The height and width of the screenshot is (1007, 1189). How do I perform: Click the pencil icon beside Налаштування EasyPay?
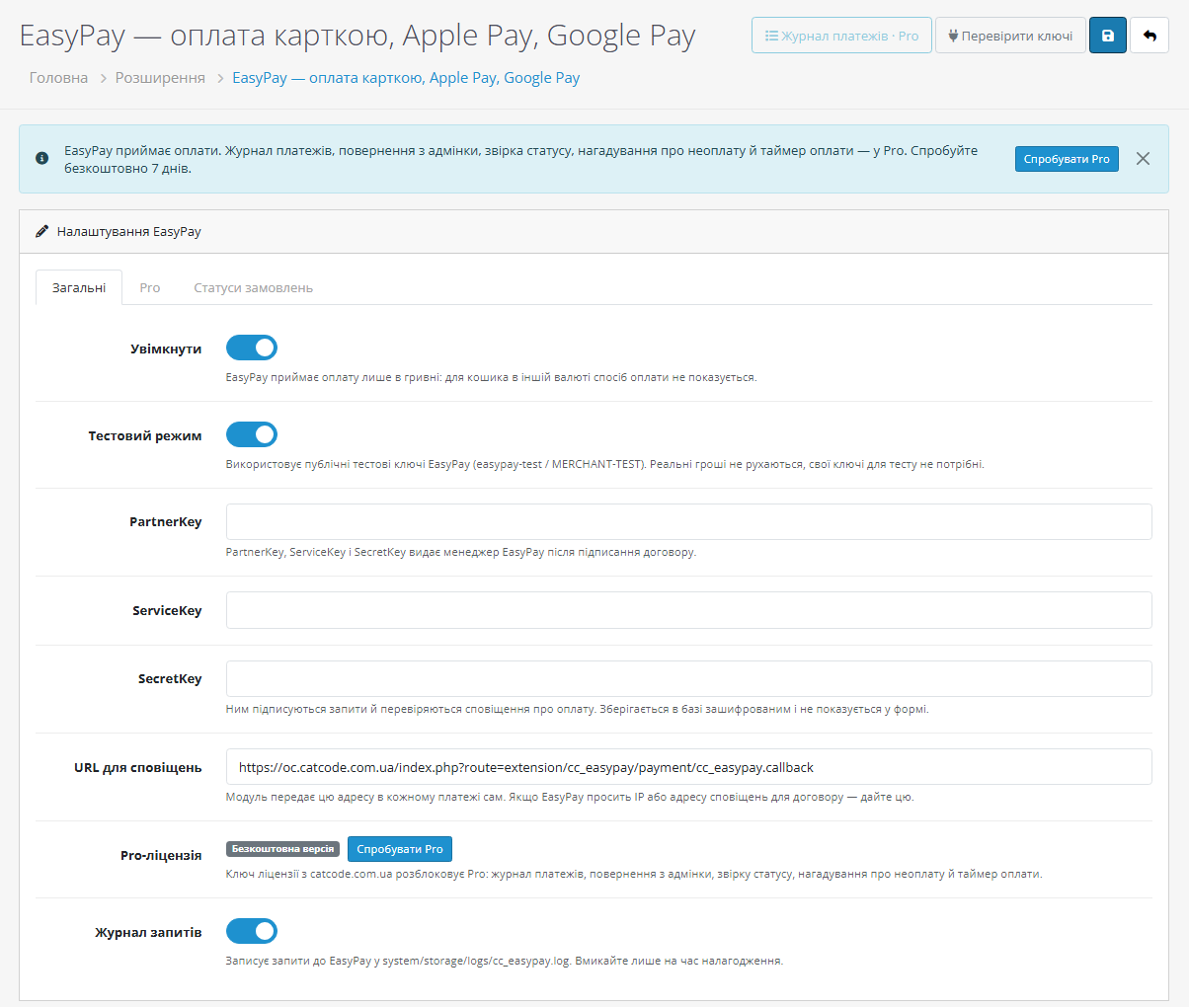pyautogui.click(x=41, y=231)
